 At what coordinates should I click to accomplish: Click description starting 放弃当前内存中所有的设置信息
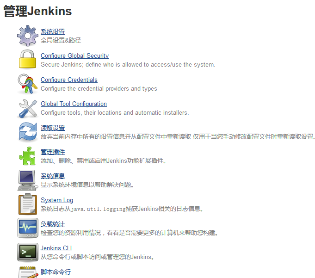(178, 136)
